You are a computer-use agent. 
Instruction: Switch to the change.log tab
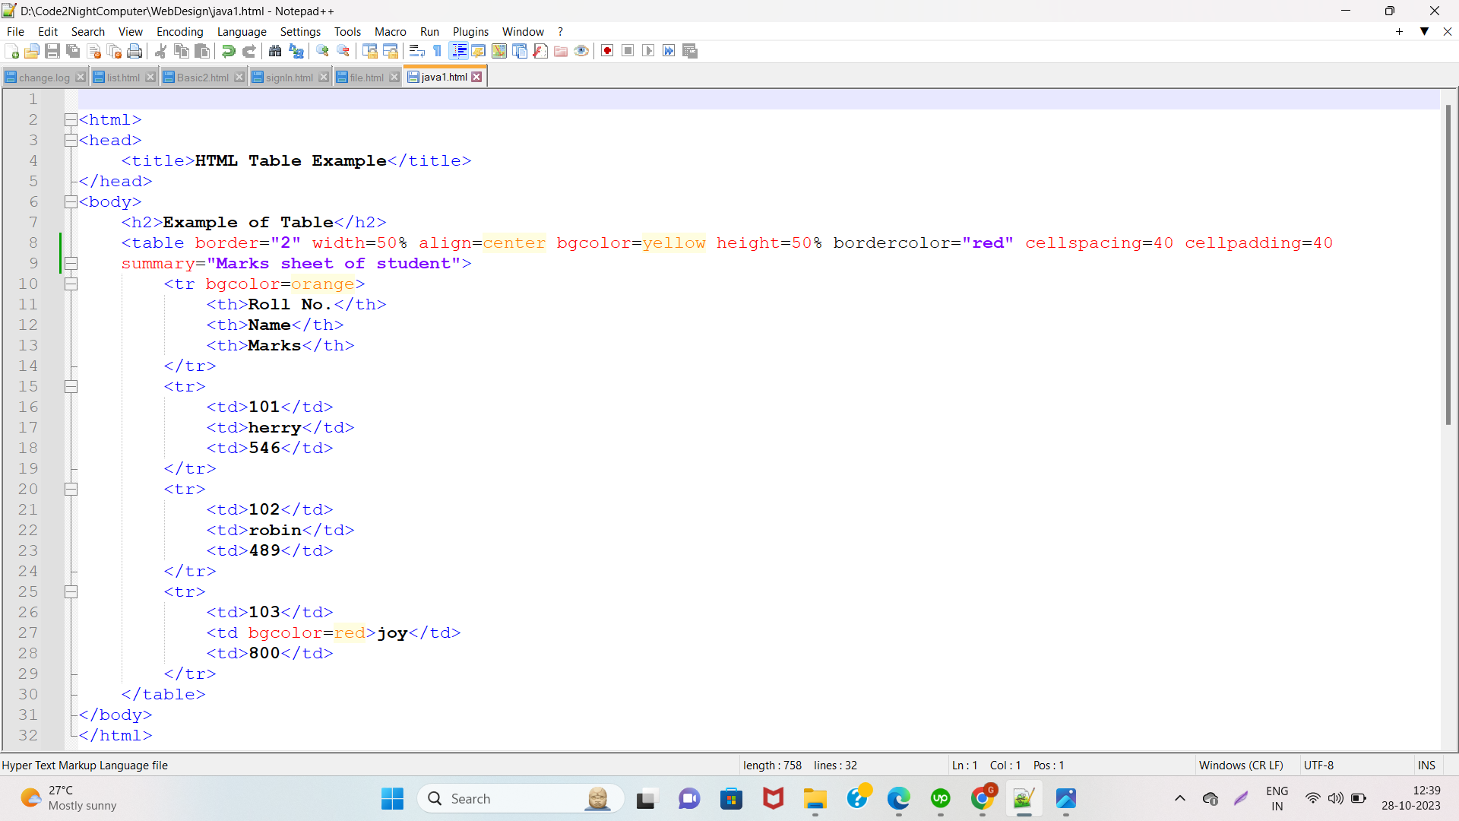[x=44, y=78]
